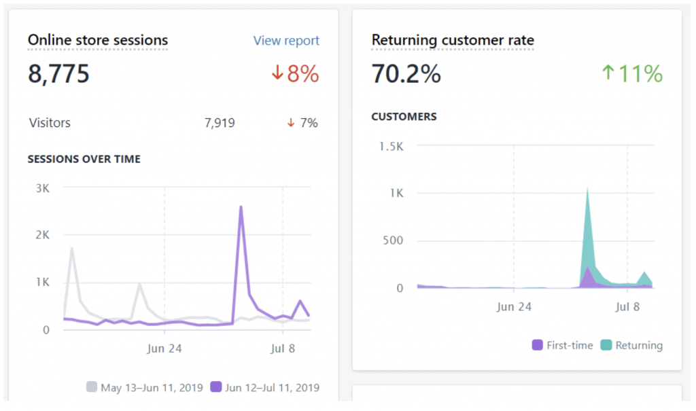Select Jul 8 marker on customers chart
The width and height of the screenshot is (696, 411).
point(627,306)
